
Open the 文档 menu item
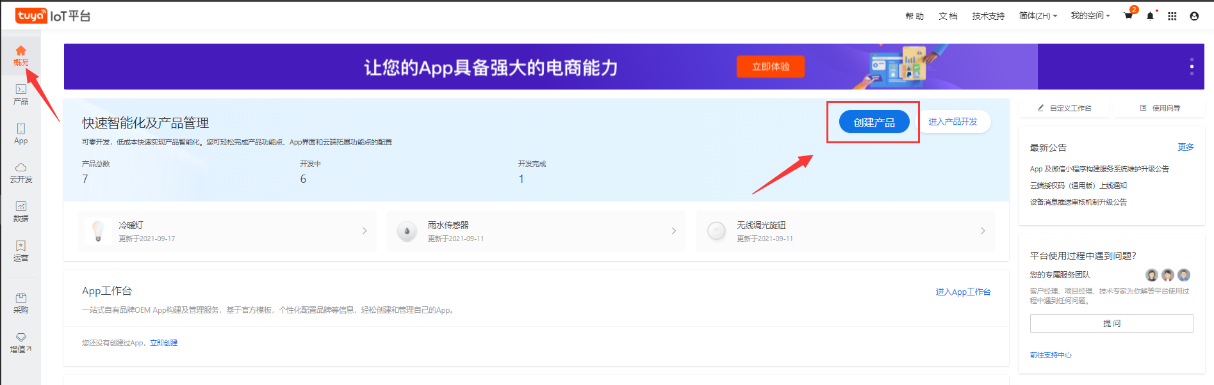[x=947, y=16]
